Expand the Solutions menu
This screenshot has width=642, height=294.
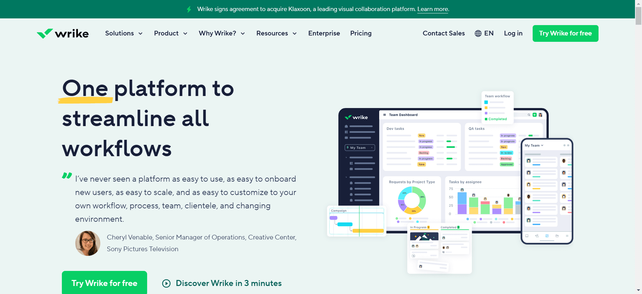tap(124, 33)
